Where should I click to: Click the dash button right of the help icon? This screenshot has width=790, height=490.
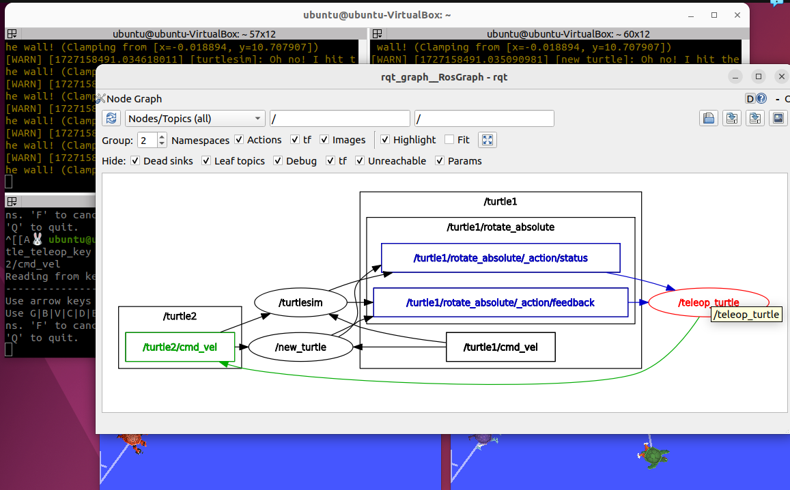[778, 99]
